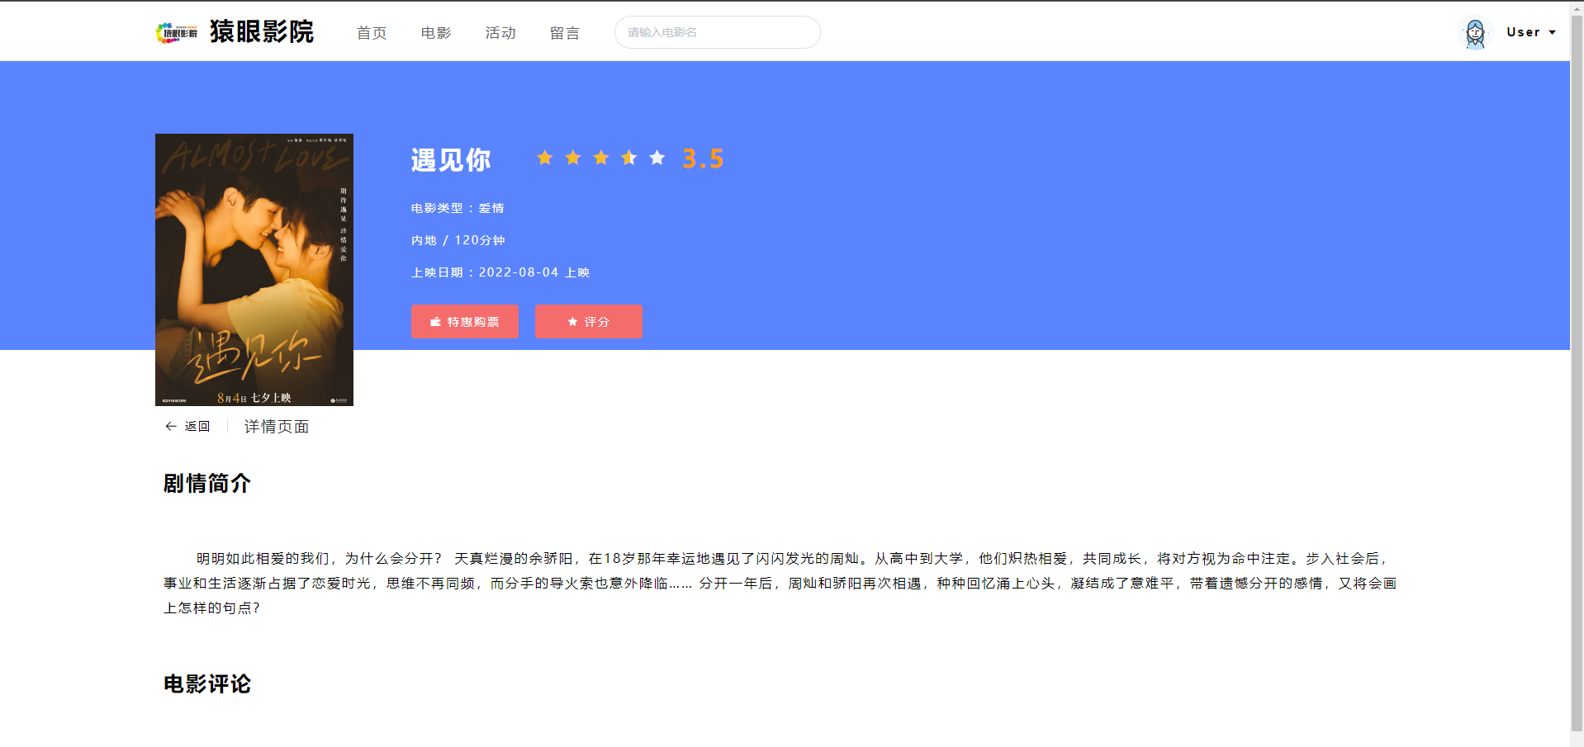Screen dimensions: 1584x747
Task: Select the second rating star
Action: 573,158
